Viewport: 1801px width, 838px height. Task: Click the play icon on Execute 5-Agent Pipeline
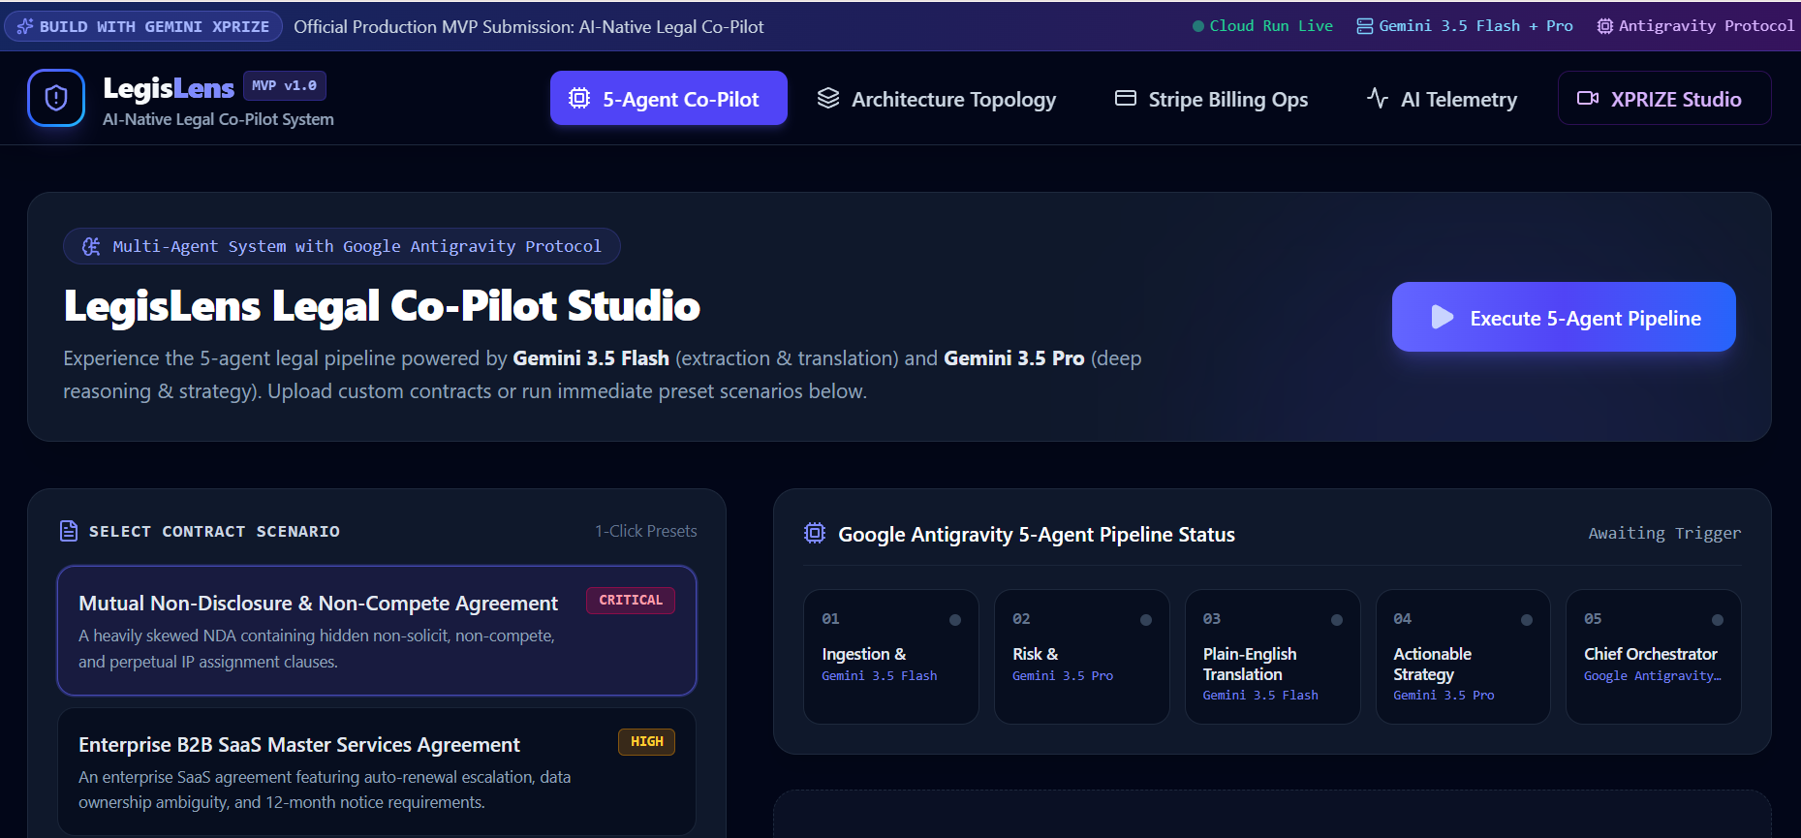point(1442,317)
